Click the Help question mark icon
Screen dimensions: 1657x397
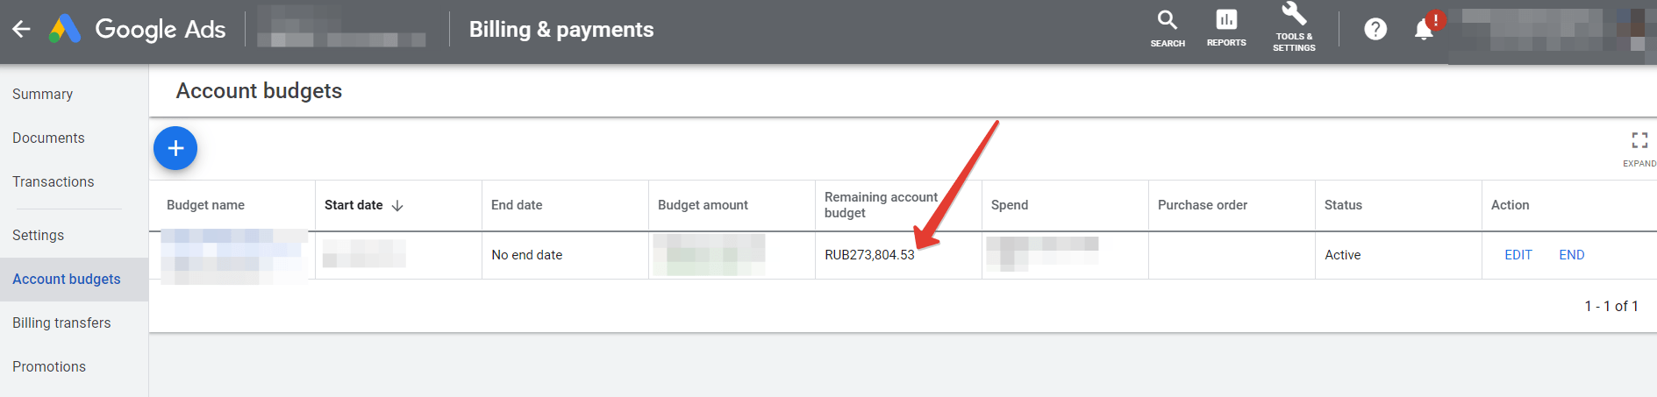tap(1375, 29)
